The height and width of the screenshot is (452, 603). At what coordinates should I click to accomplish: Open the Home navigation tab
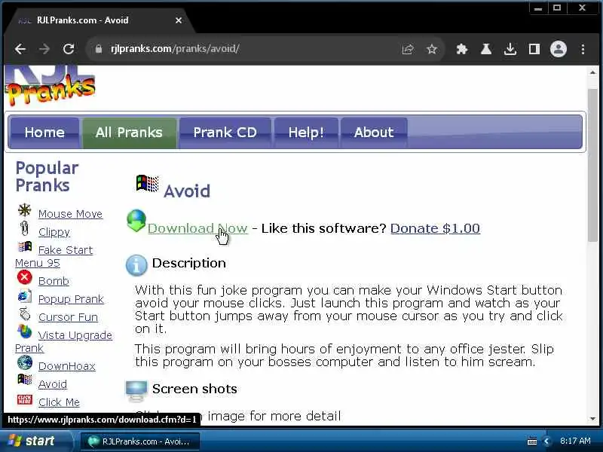44,133
